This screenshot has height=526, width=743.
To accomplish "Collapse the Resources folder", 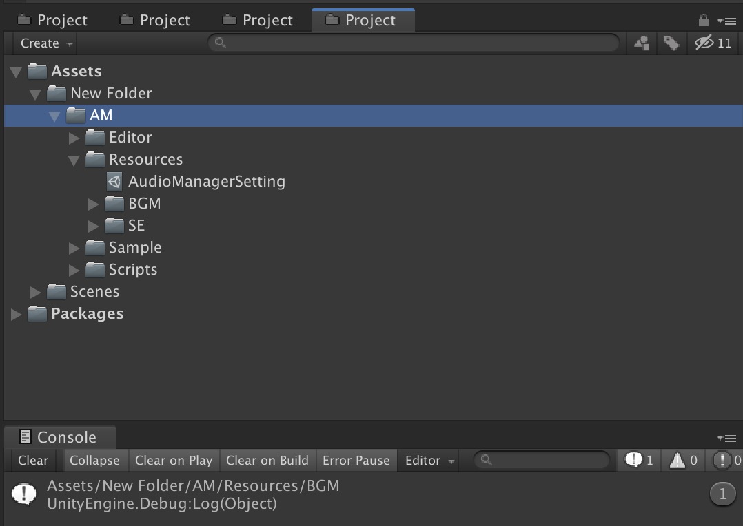I will [74, 160].
